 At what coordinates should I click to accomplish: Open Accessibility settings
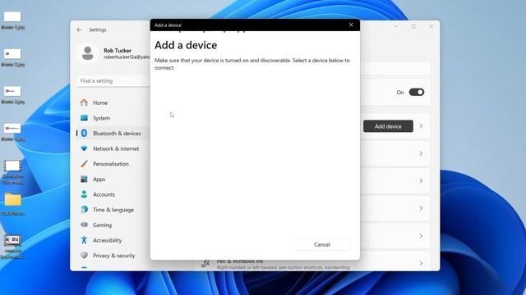[x=107, y=240]
